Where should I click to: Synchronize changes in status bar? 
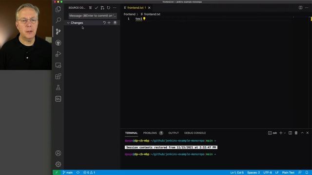(78, 173)
